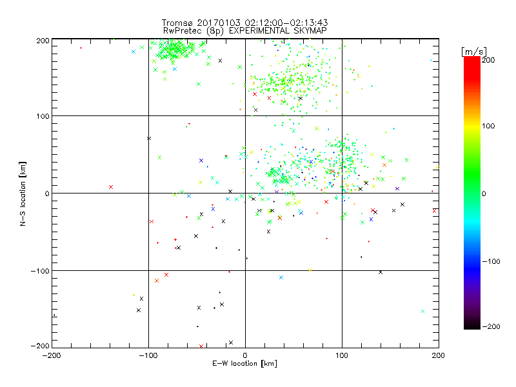Click the colorbar tick label '-200'
Viewport: 516px width, 387px height.
pos(491,326)
